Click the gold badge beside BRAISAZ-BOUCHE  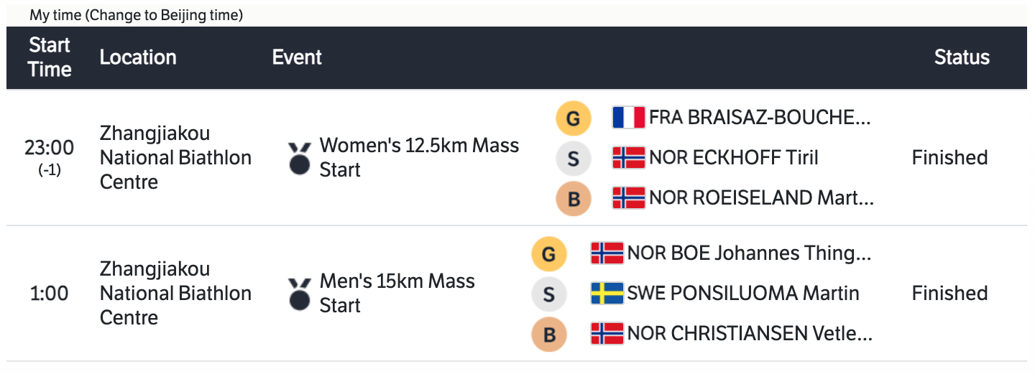pos(573,118)
